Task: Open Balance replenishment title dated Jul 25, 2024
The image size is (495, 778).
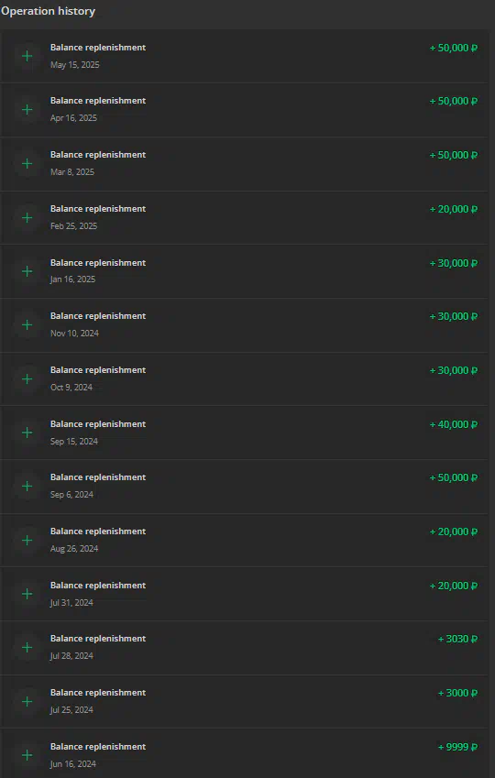Action: click(98, 693)
